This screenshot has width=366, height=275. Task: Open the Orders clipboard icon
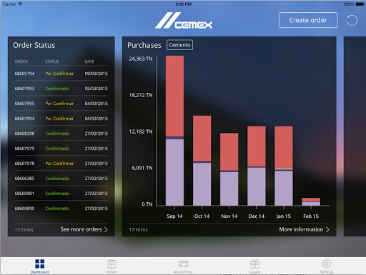click(x=112, y=264)
